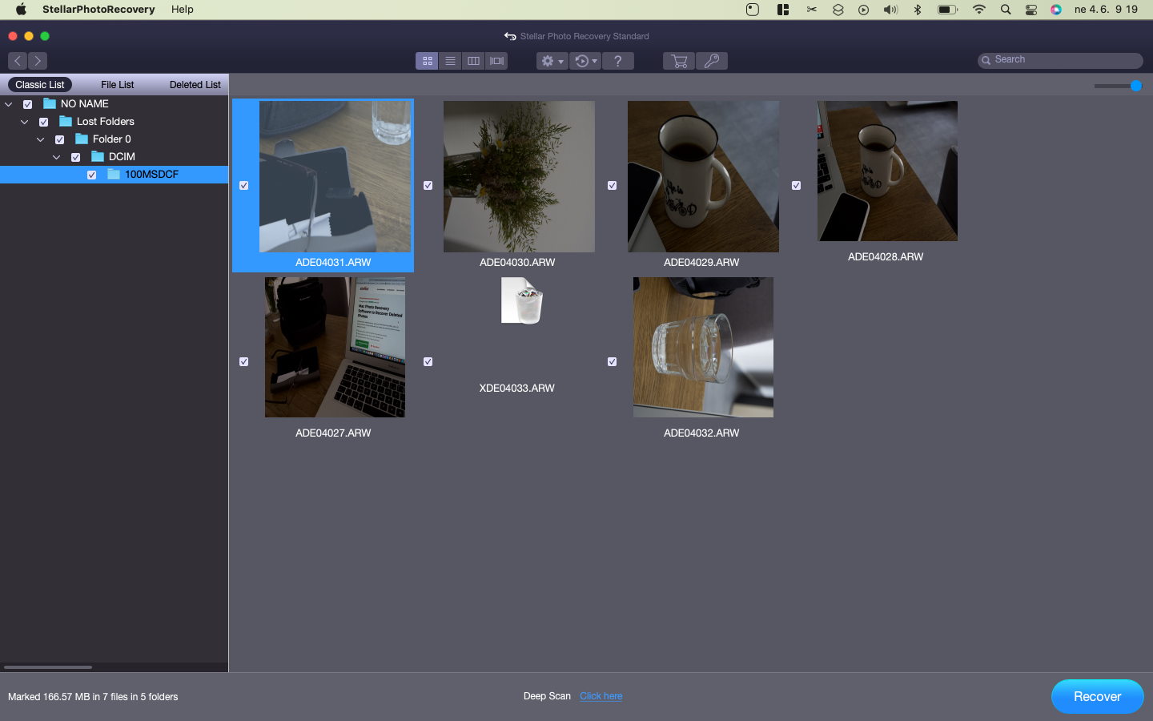Switch to list view icon

(450, 61)
